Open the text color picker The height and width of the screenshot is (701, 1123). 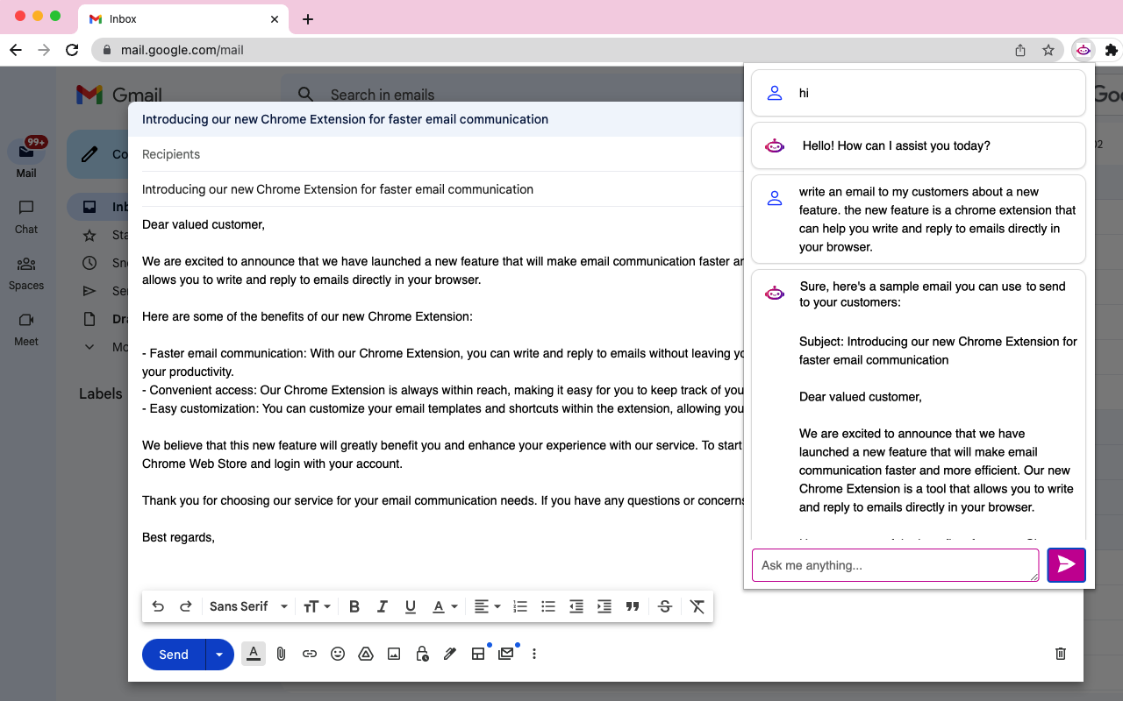coord(440,605)
